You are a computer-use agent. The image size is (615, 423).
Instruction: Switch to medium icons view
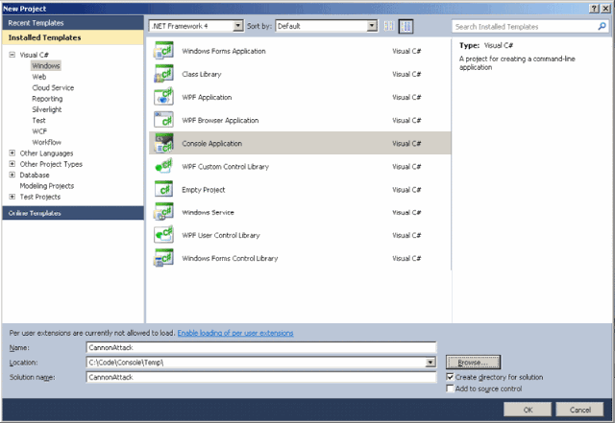406,26
